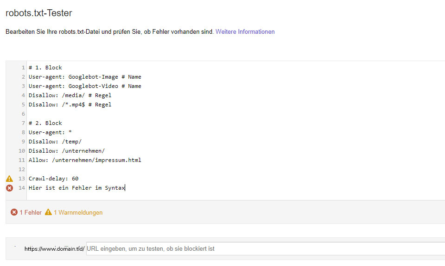Focus the URL test input field
This screenshot has height=266, width=445.
tap(266, 249)
